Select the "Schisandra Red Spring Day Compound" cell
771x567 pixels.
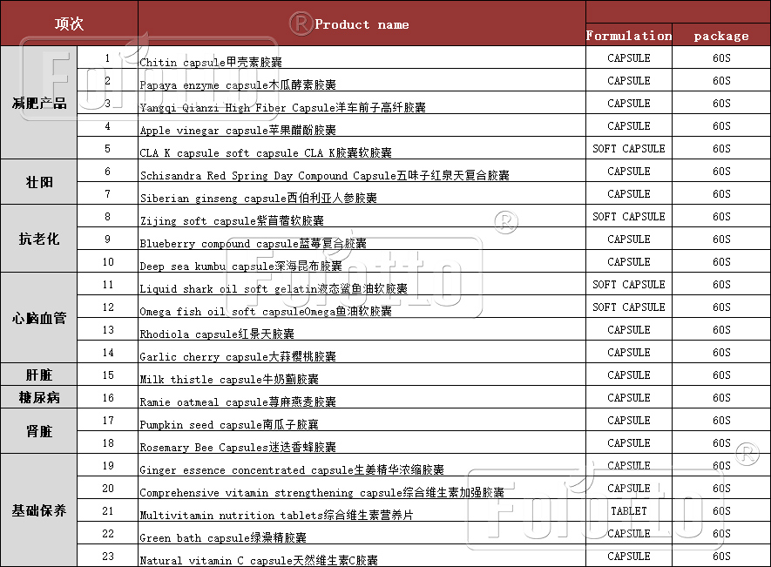tap(362, 171)
